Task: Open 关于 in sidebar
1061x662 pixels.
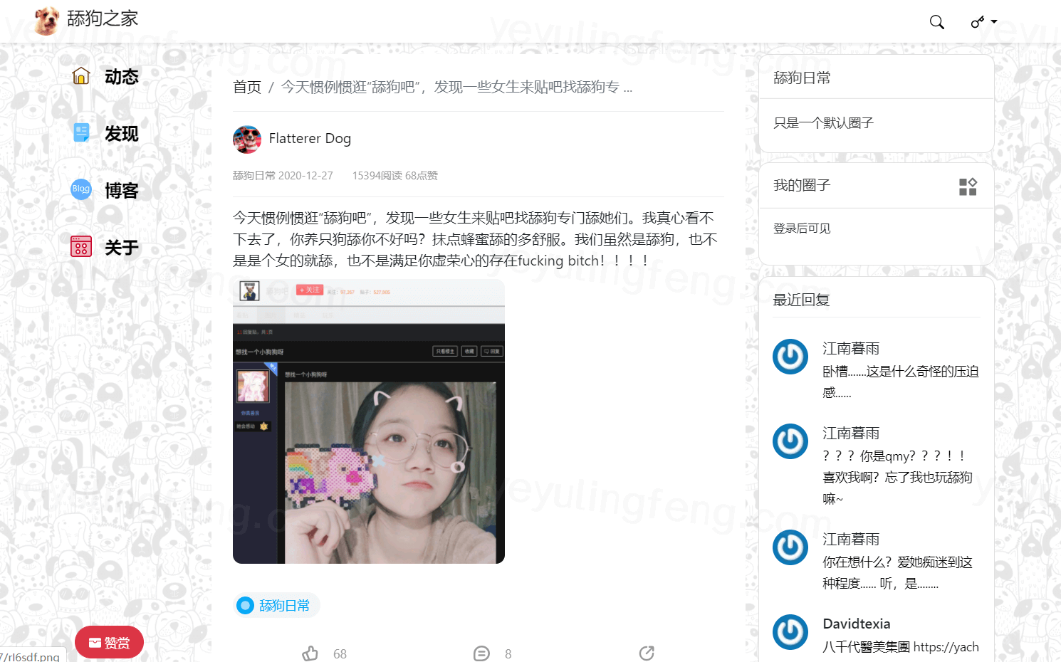Action: 122,248
